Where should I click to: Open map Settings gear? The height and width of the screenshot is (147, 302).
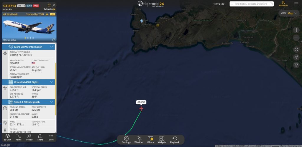click(x=126, y=140)
